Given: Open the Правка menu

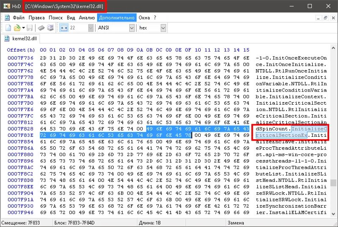Looking at the screenshot, I should [36, 18].
